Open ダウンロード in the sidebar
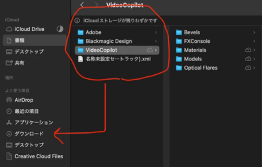 point(25,134)
